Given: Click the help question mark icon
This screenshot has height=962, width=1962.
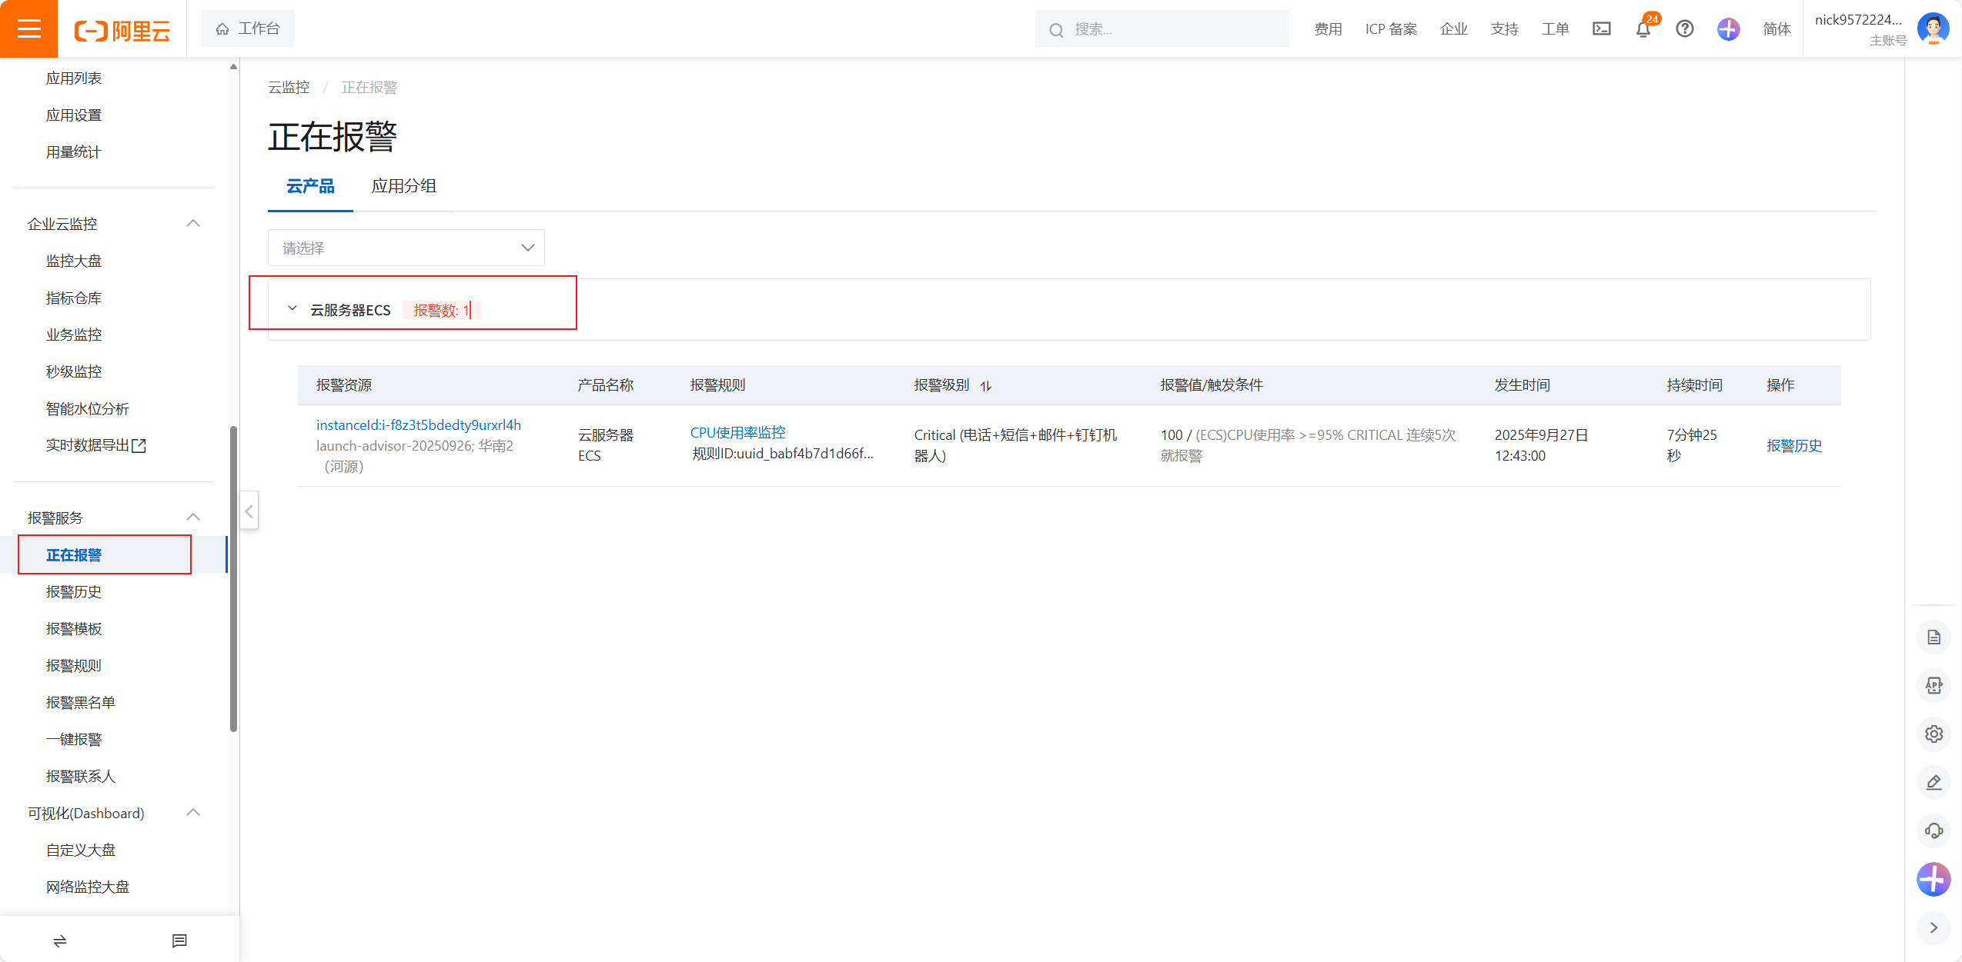Looking at the screenshot, I should (x=1684, y=28).
